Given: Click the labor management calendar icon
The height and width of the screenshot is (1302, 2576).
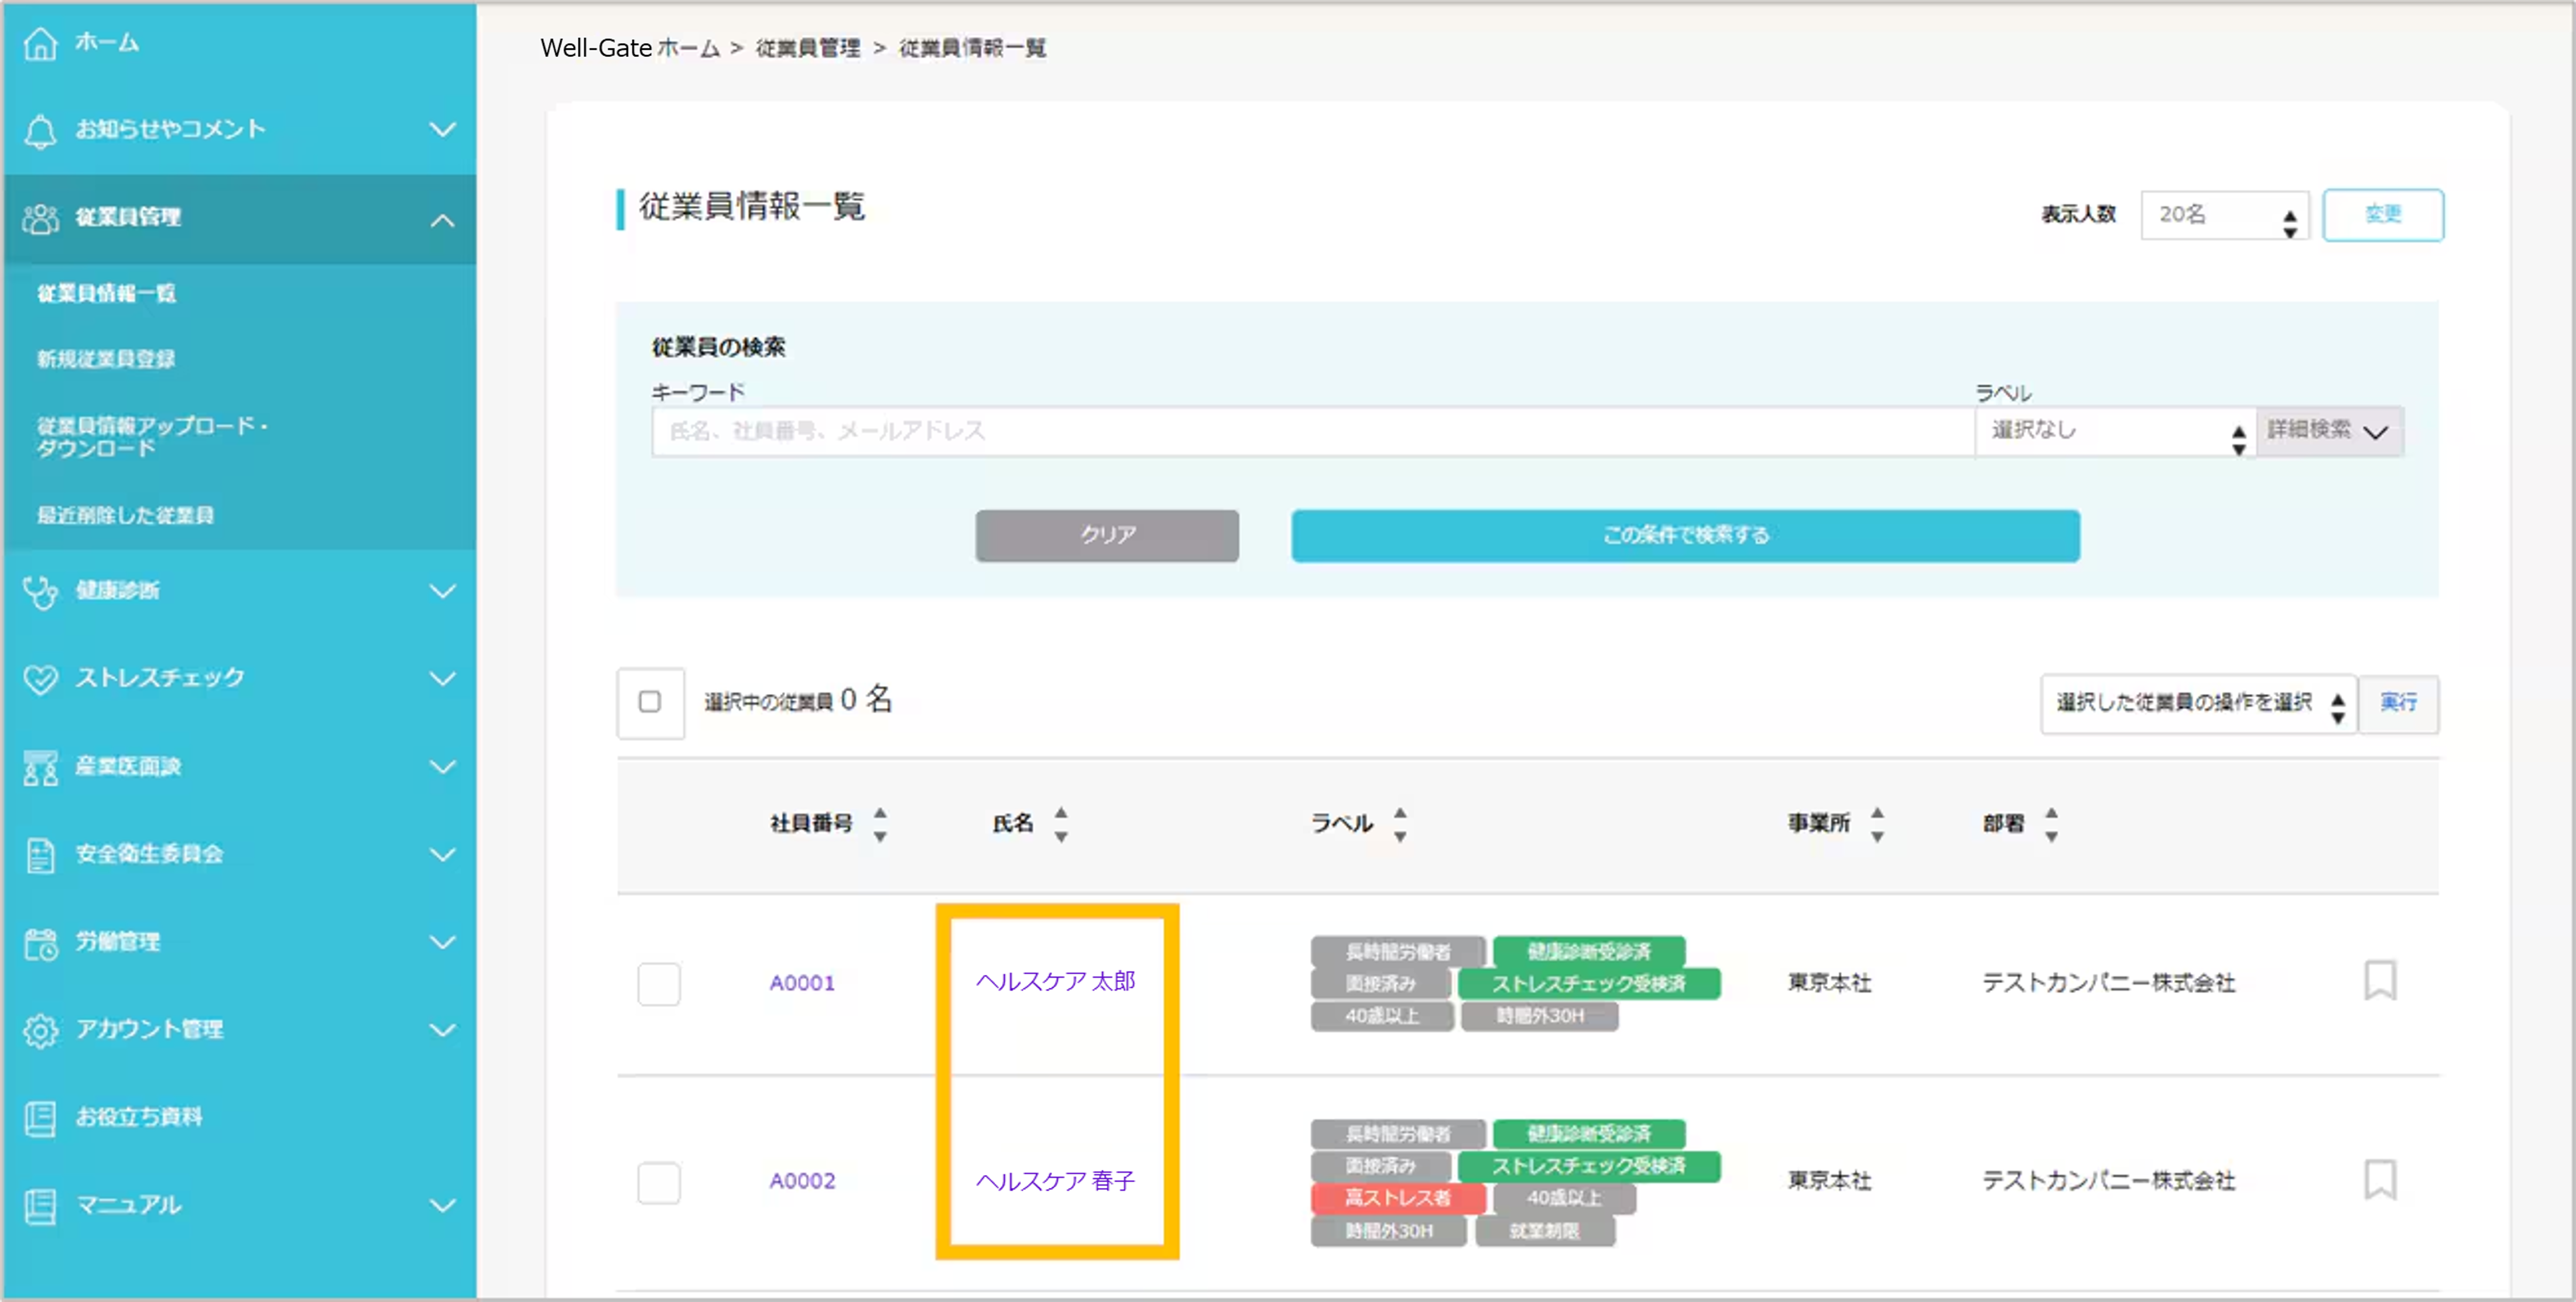Looking at the screenshot, I should coord(40,942).
